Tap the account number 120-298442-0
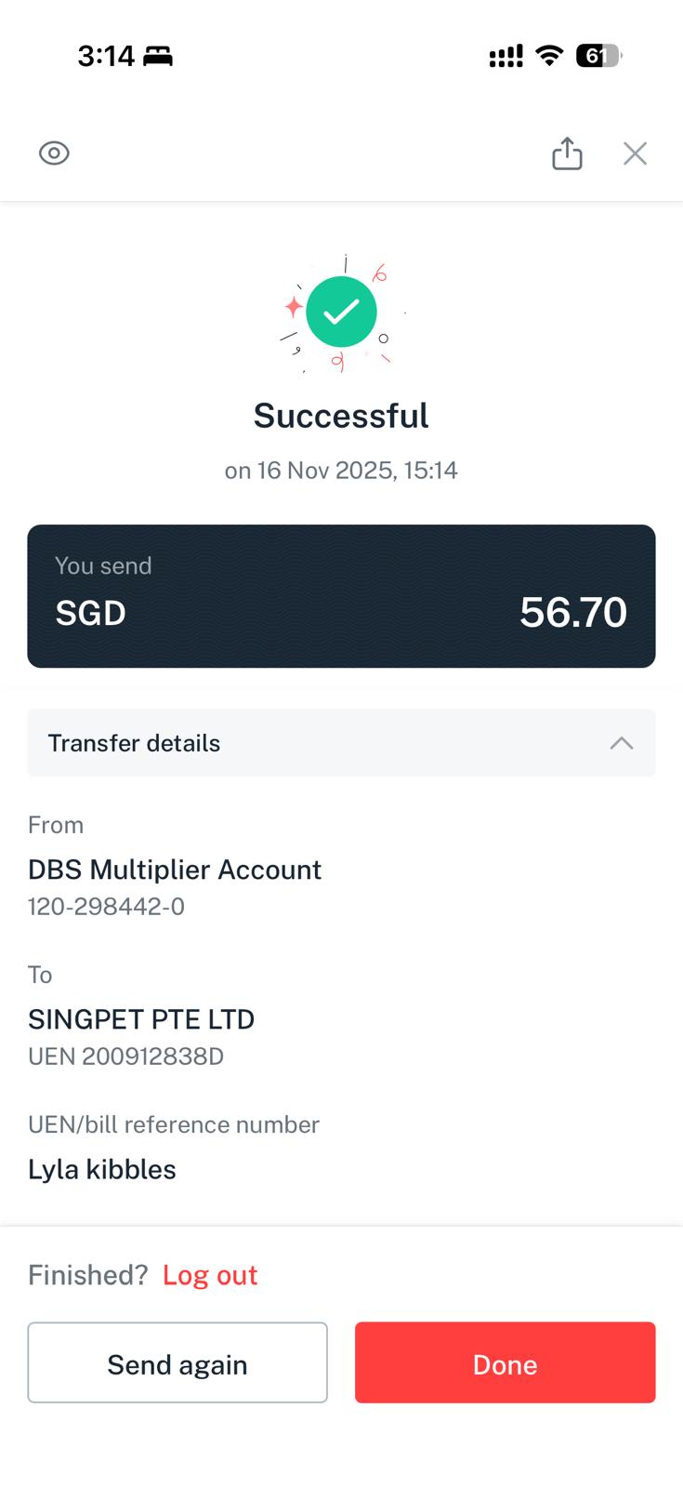This screenshot has height=1488, width=683. pos(106,907)
